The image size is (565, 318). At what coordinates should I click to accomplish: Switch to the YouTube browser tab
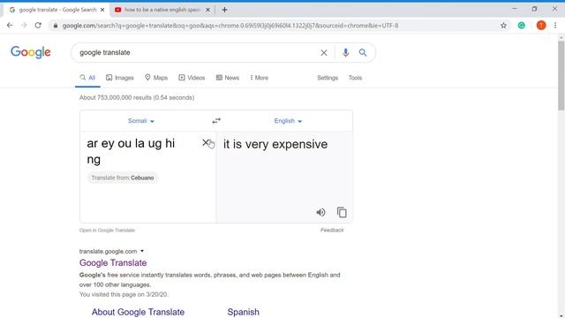click(162, 10)
